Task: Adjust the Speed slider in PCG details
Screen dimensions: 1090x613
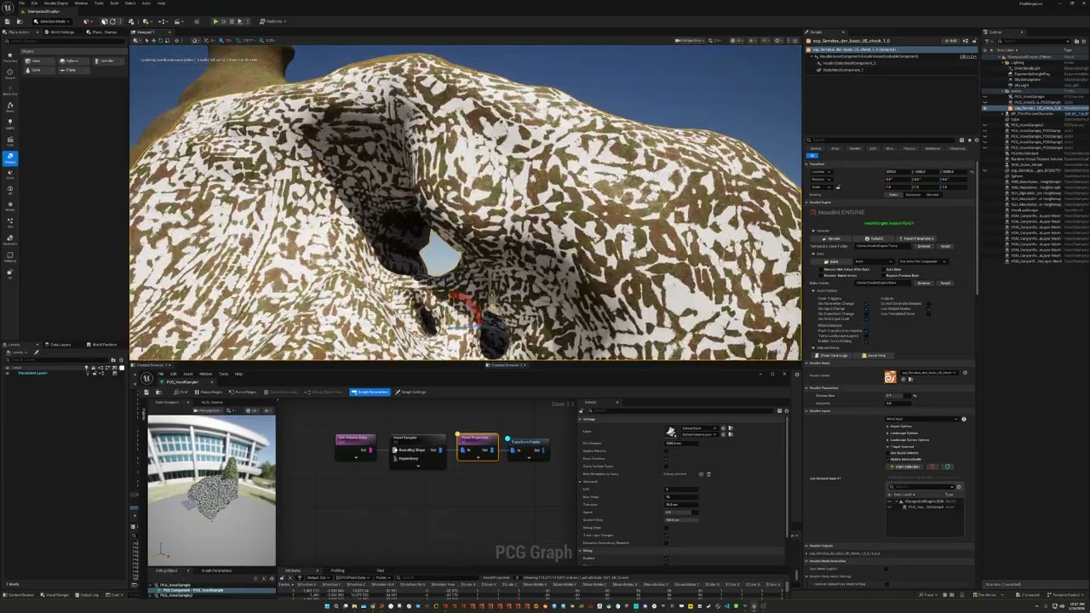Action: click(681, 513)
